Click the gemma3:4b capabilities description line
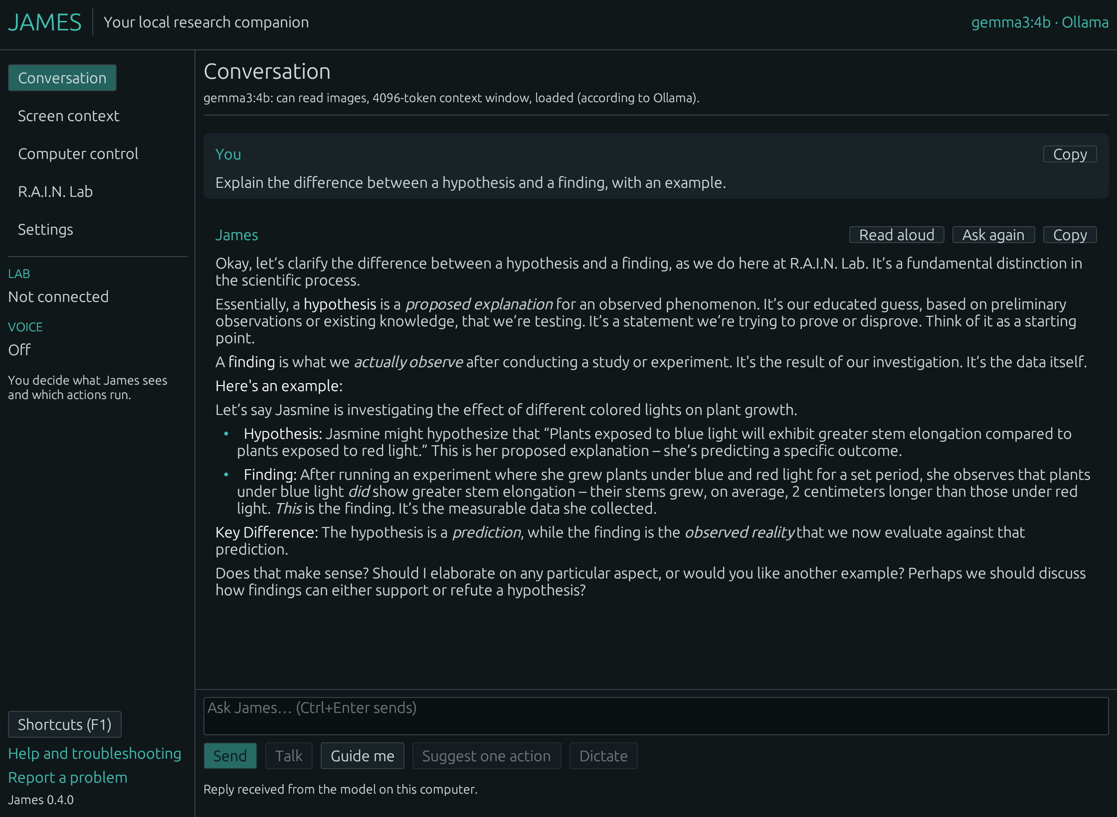 (451, 98)
